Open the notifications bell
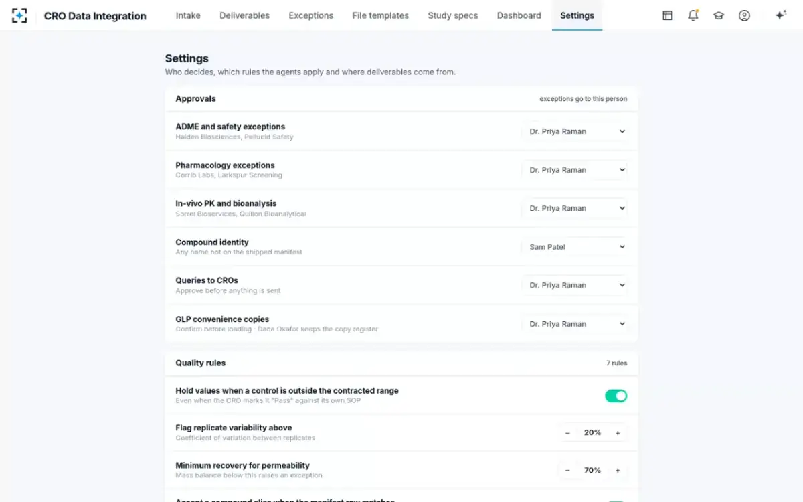Screen dimensions: 803x502 click(693, 15)
